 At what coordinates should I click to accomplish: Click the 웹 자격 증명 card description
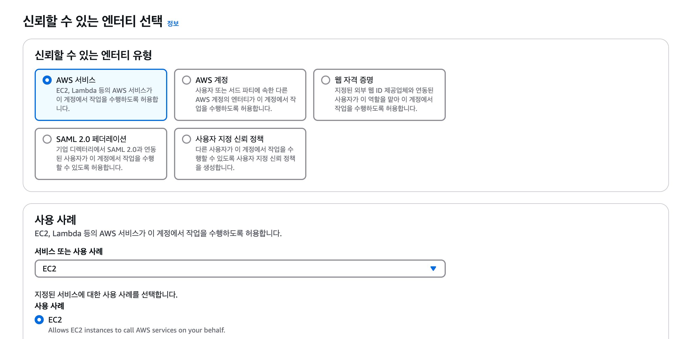pyautogui.click(x=384, y=99)
